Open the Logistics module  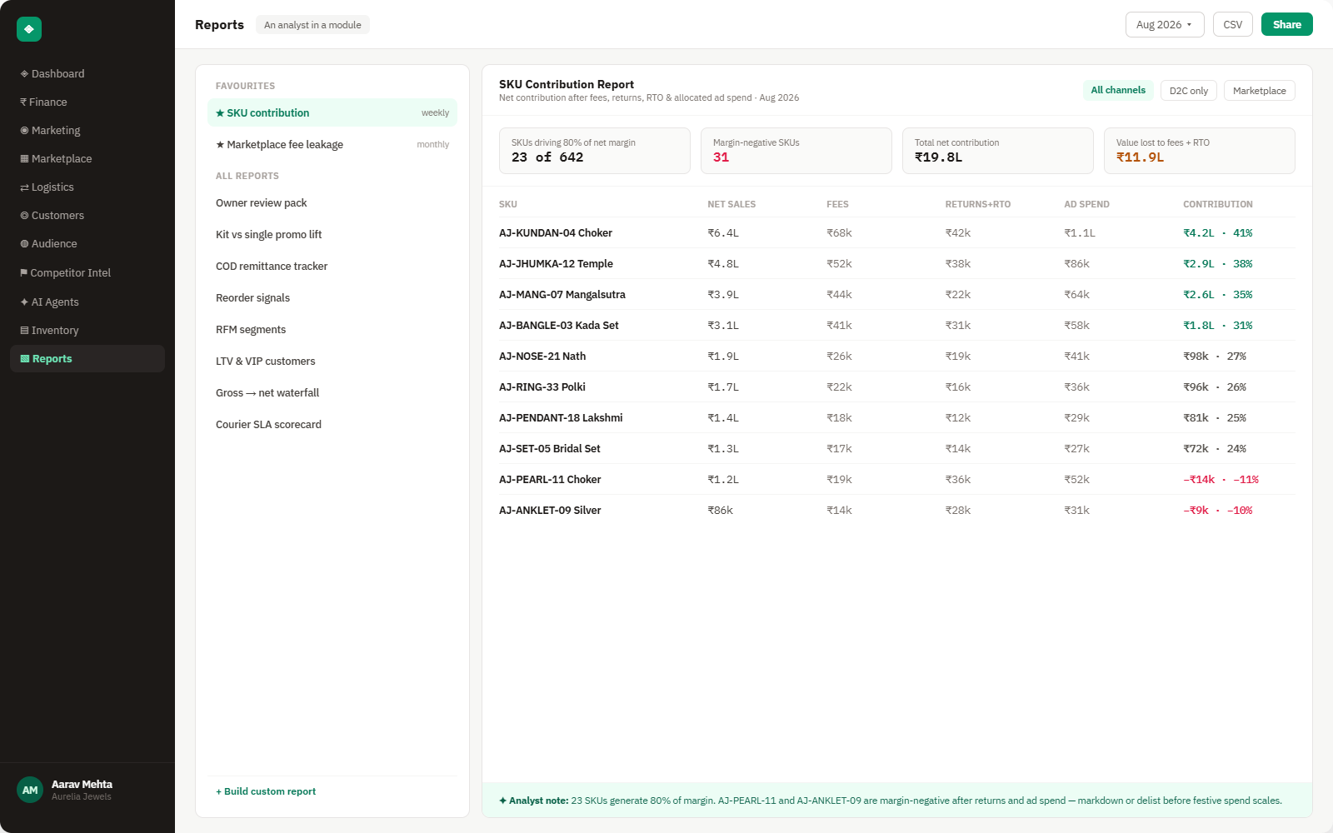click(x=87, y=187)
